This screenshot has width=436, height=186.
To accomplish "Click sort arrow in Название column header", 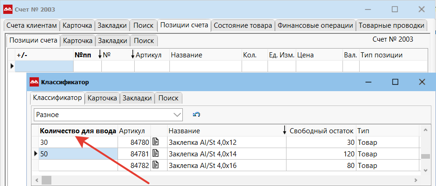I will point(284,130).
